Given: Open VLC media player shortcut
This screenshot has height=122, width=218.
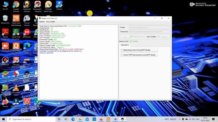Looking at the screenshot, I should point(16,90).
